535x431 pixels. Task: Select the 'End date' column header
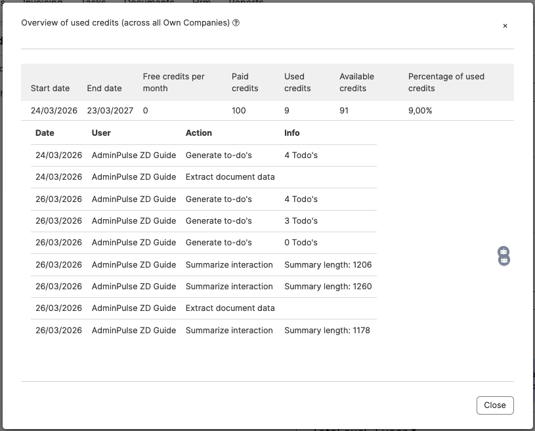click(104, 89)
